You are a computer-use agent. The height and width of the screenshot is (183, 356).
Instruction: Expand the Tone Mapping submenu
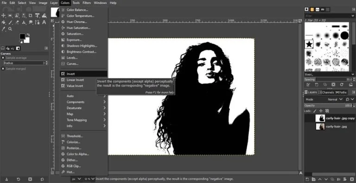83,120
